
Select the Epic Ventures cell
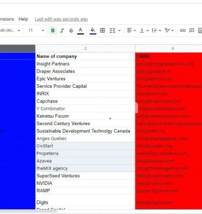click(x=85, y=79)
